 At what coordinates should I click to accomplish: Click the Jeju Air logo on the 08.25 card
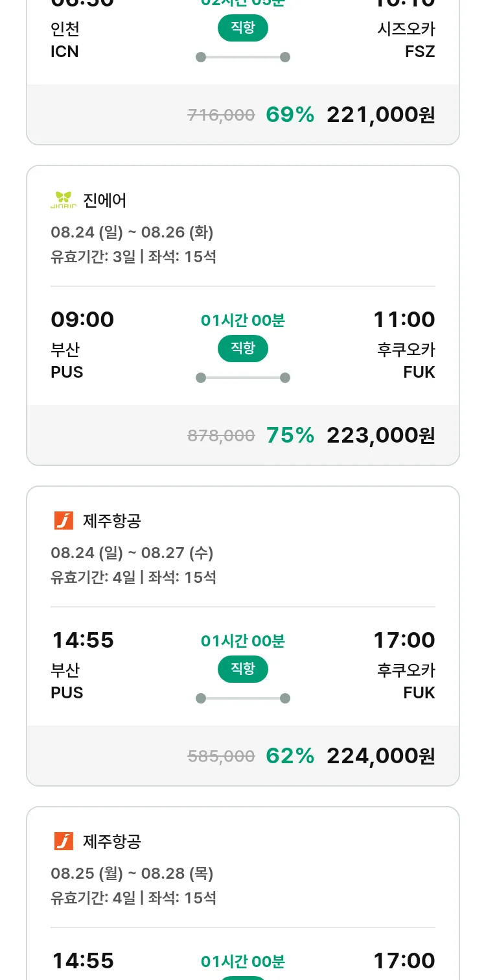point(64,841)
